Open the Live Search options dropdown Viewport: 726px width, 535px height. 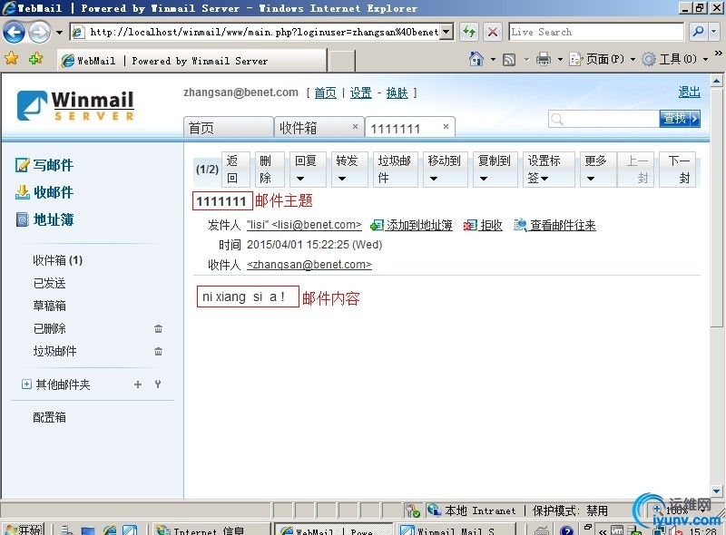713,32
